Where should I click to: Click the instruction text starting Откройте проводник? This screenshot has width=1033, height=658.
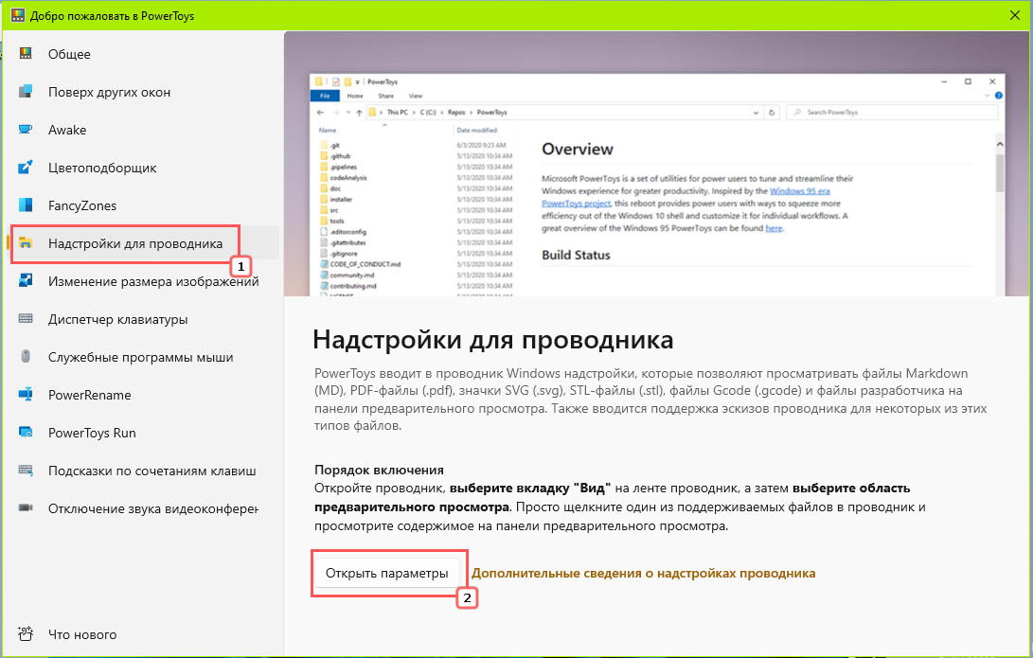[620, 507]
